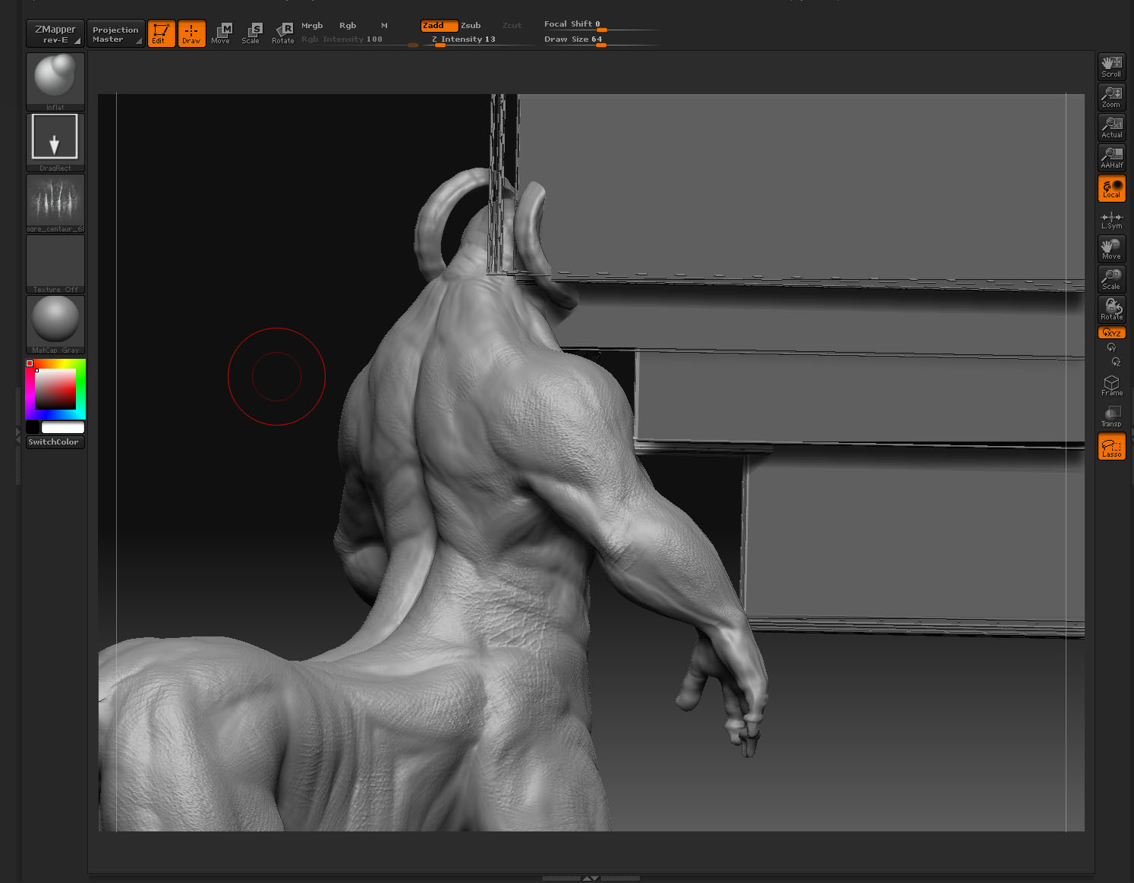Toggle Edit mode off
The width and height of the screenshot is (1134, 883).
pyautogui.click(x=161, y=33)
